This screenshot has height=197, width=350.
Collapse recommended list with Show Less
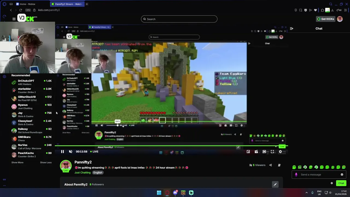coord(46,163)
